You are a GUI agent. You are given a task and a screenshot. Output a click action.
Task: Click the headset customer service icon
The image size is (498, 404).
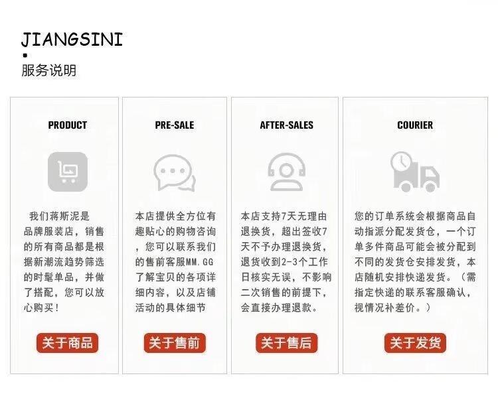pyautogui.click(x=286, y=172)
